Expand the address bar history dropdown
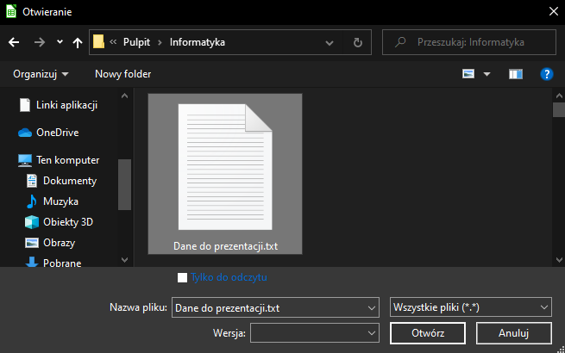Viewport: 565px width, 353px height. (x=329, y=43)
